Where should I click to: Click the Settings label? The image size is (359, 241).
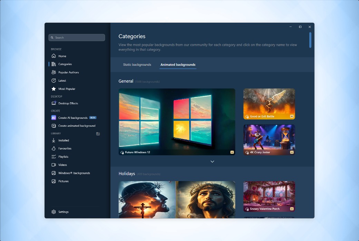(x=64, y=212)
